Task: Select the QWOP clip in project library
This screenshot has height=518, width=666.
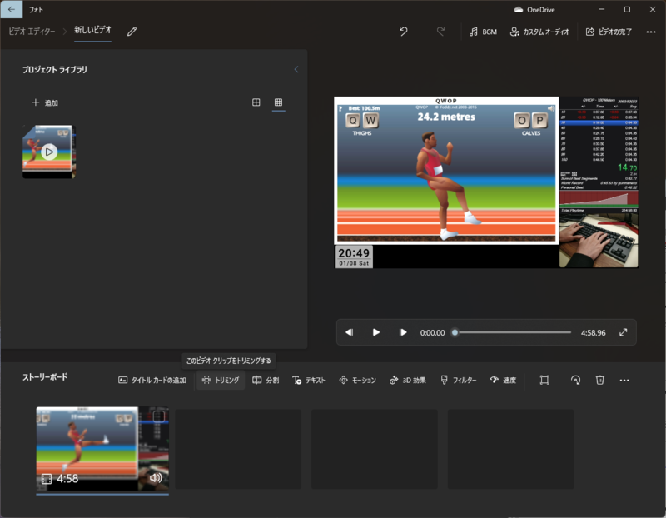Action: point(49,152)
